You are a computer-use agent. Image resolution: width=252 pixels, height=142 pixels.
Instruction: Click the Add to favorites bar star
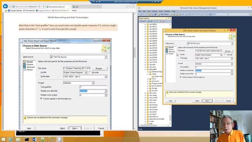click(6, 11)
